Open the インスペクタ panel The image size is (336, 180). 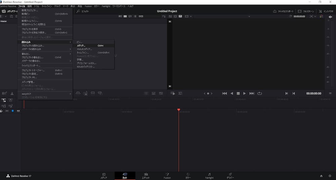[326, 11]
